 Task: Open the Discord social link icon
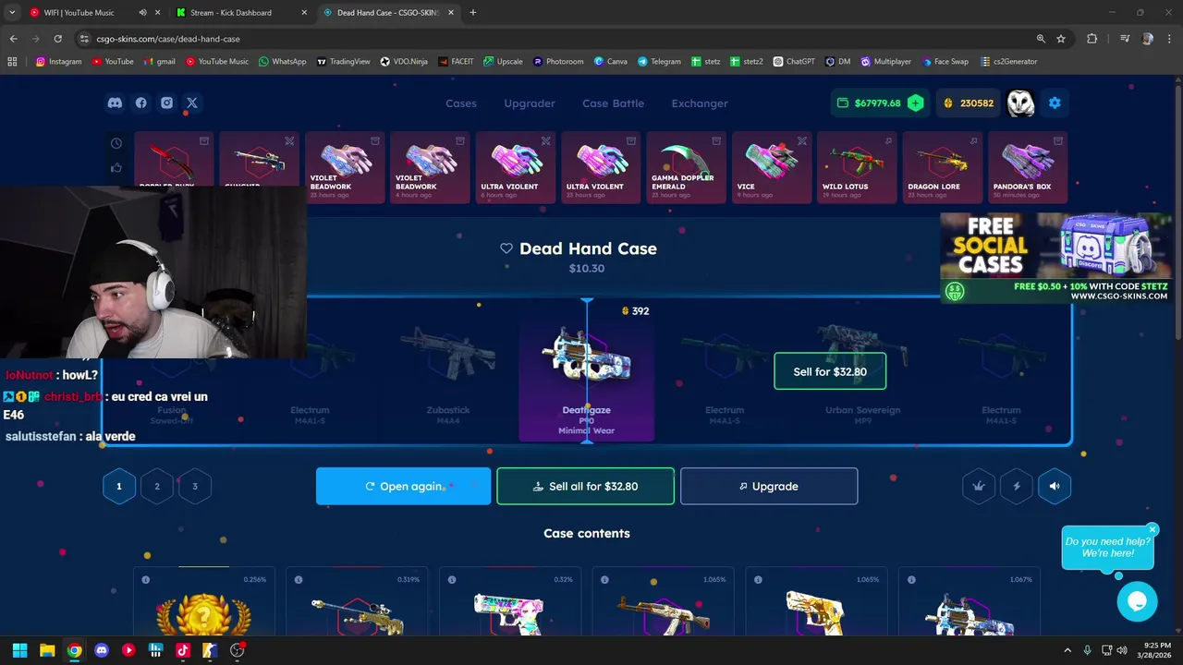tap(115, 103)
